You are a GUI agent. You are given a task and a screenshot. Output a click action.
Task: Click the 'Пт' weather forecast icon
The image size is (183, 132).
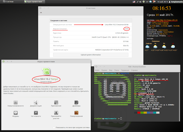pyautogui.click(x=164, y=47)
